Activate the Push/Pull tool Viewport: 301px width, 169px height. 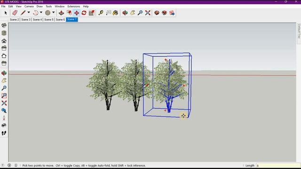61,13
